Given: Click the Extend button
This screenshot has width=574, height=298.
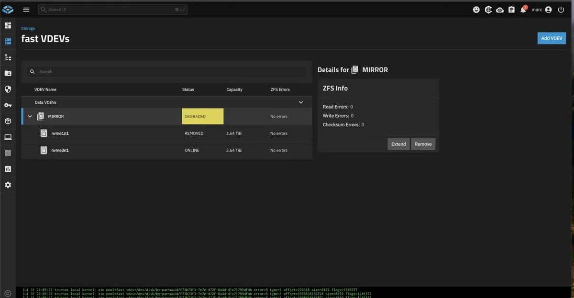Looking at the screenshot, I should click(398, 144).
